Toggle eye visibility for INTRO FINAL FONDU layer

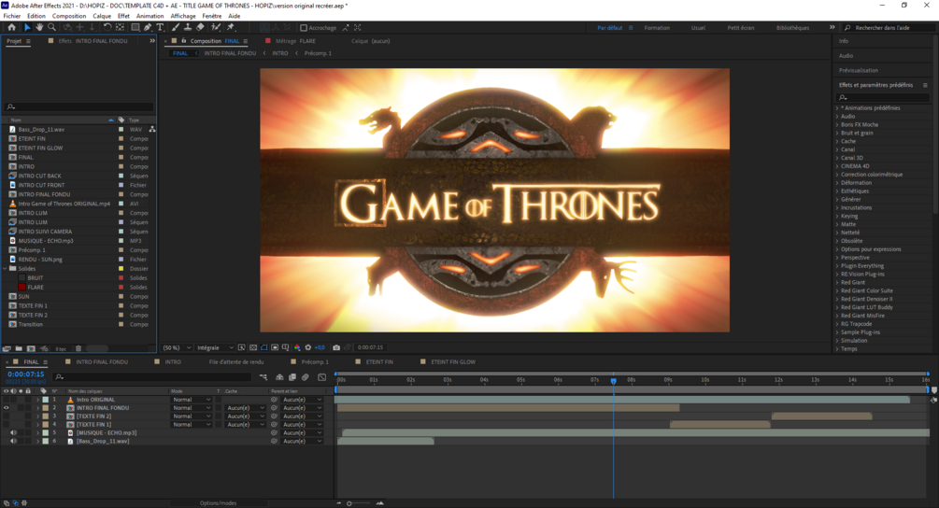7,408
